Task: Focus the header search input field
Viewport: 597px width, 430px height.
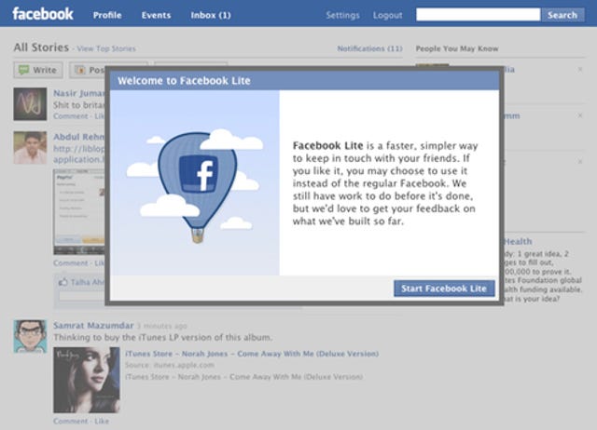Action: click(479, 15)
